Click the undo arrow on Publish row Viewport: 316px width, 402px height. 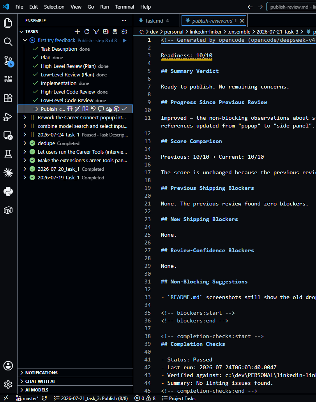[93, 109]
